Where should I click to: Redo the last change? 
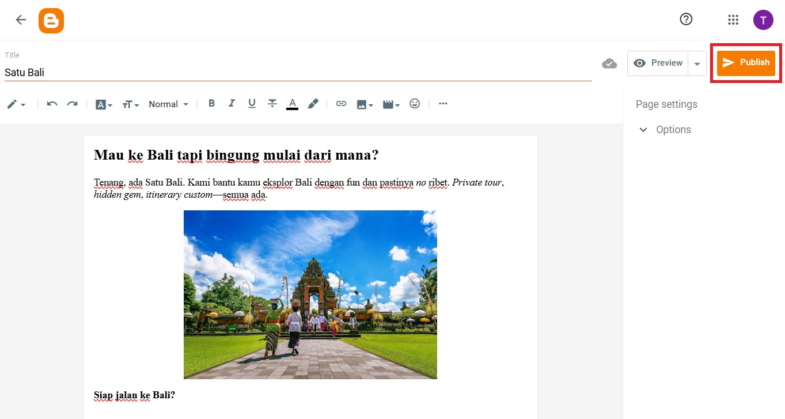[72, 104]
